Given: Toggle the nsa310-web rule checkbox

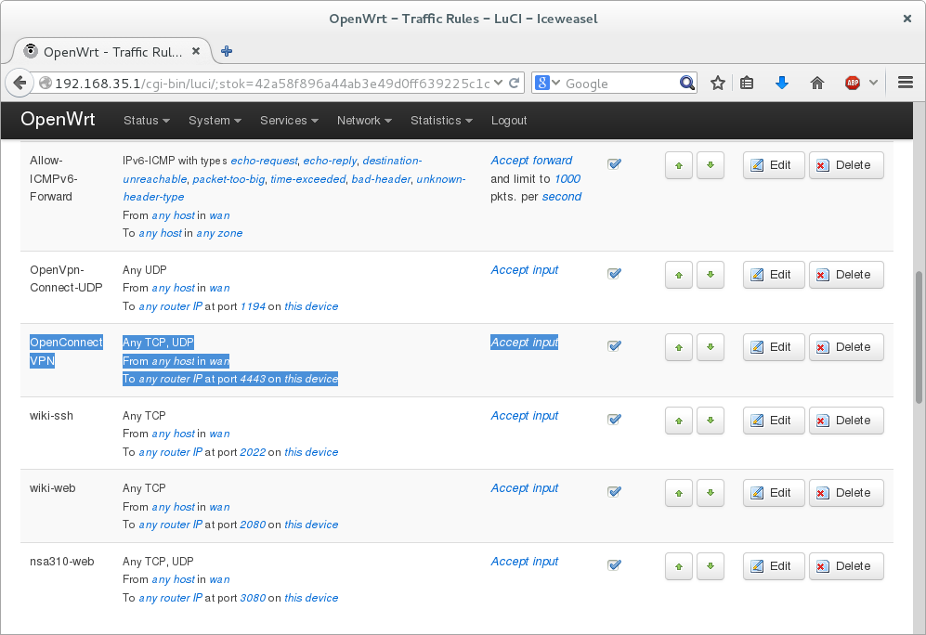Looking at the screenshot, I should click(614, 564).
